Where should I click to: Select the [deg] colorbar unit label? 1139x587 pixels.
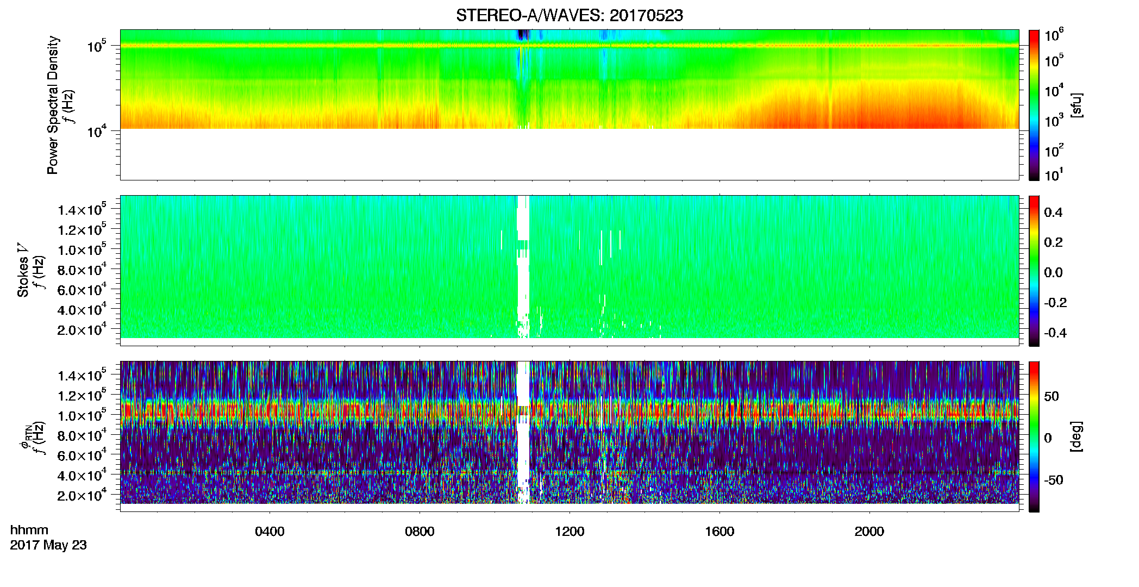tap(1077, 436)
